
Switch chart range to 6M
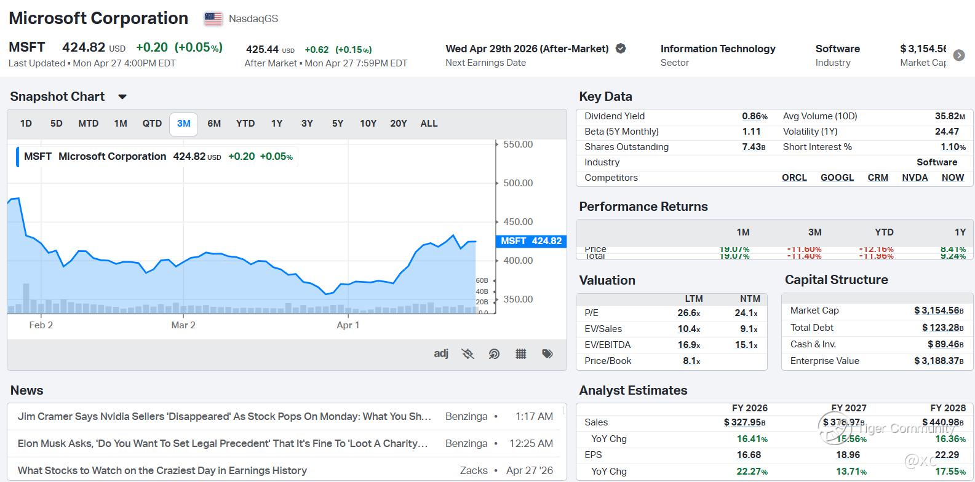pos(214,124)
